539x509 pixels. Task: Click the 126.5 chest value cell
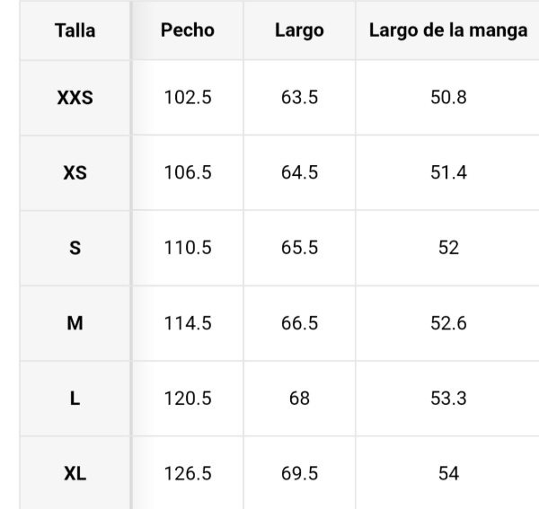[x=188, y=474]
